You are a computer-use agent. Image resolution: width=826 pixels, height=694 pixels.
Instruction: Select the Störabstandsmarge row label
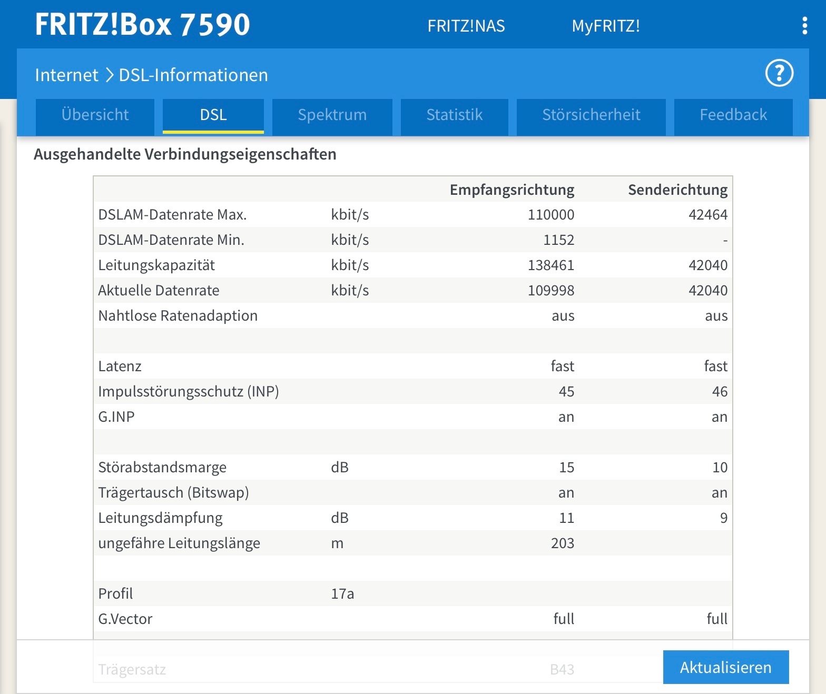pos(162,468)
